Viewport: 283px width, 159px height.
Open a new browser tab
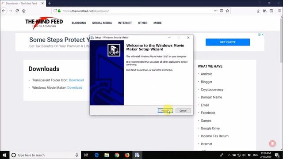pos(50,3)
